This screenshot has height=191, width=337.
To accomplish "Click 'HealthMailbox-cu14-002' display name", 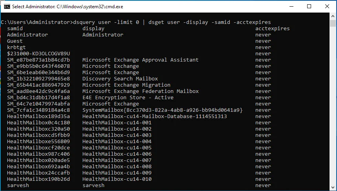I will click(x=117, y=129).
